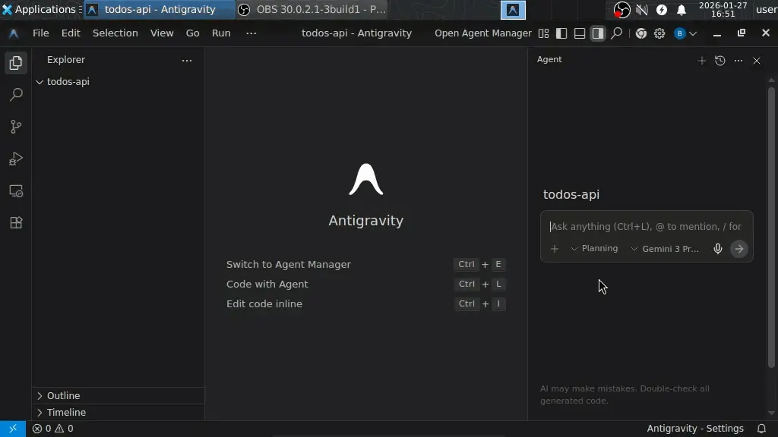The image size is (778, 437).
Task: Click Open Agent Manager button
Action: tap(482, 33)
